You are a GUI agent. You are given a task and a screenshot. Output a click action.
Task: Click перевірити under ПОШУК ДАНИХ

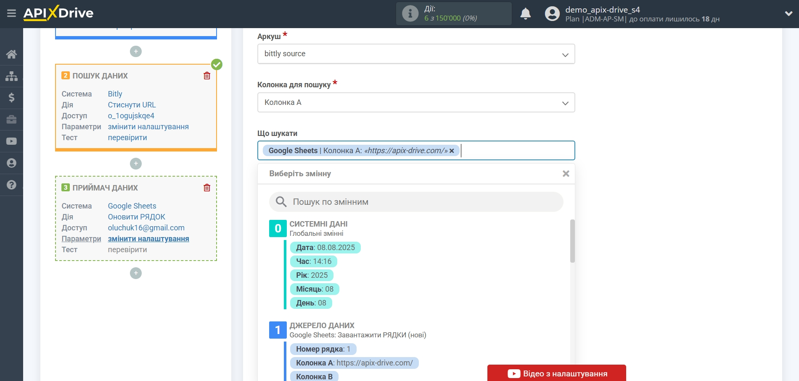pyautogui.click(x=127, y=138)
